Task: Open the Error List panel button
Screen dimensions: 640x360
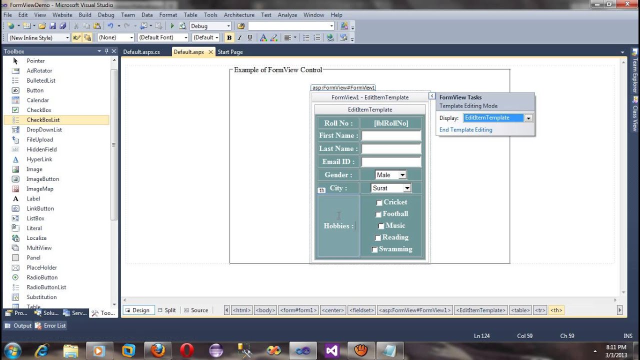Action: pos(50,325)
